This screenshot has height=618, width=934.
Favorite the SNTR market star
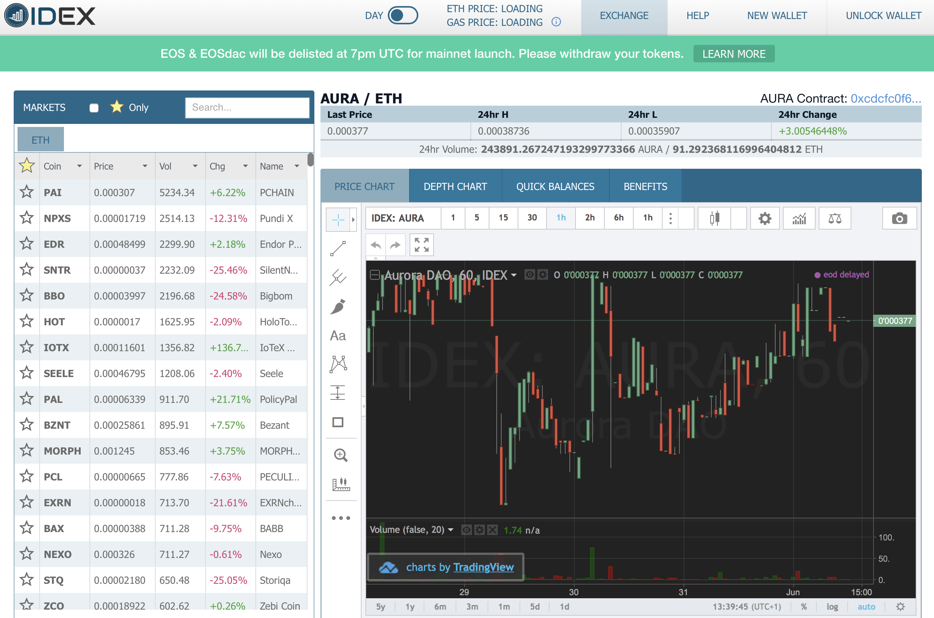coord(26,269)
